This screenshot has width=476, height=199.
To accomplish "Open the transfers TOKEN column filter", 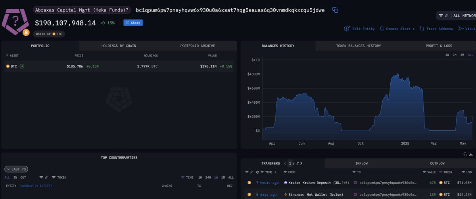I will pyautogui.click(x=445, y=172).
